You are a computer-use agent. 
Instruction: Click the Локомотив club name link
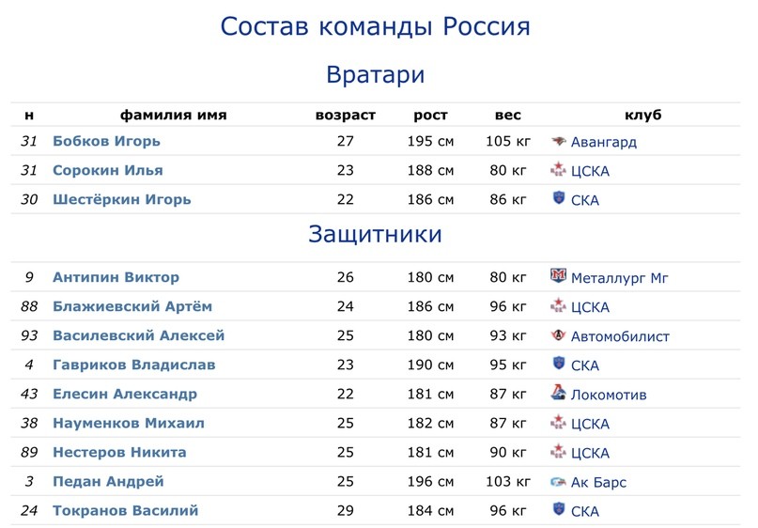(609, 395)
